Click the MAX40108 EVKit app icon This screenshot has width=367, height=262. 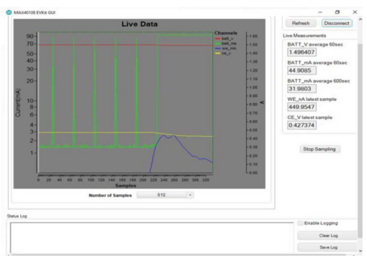[x=6, y=12]
